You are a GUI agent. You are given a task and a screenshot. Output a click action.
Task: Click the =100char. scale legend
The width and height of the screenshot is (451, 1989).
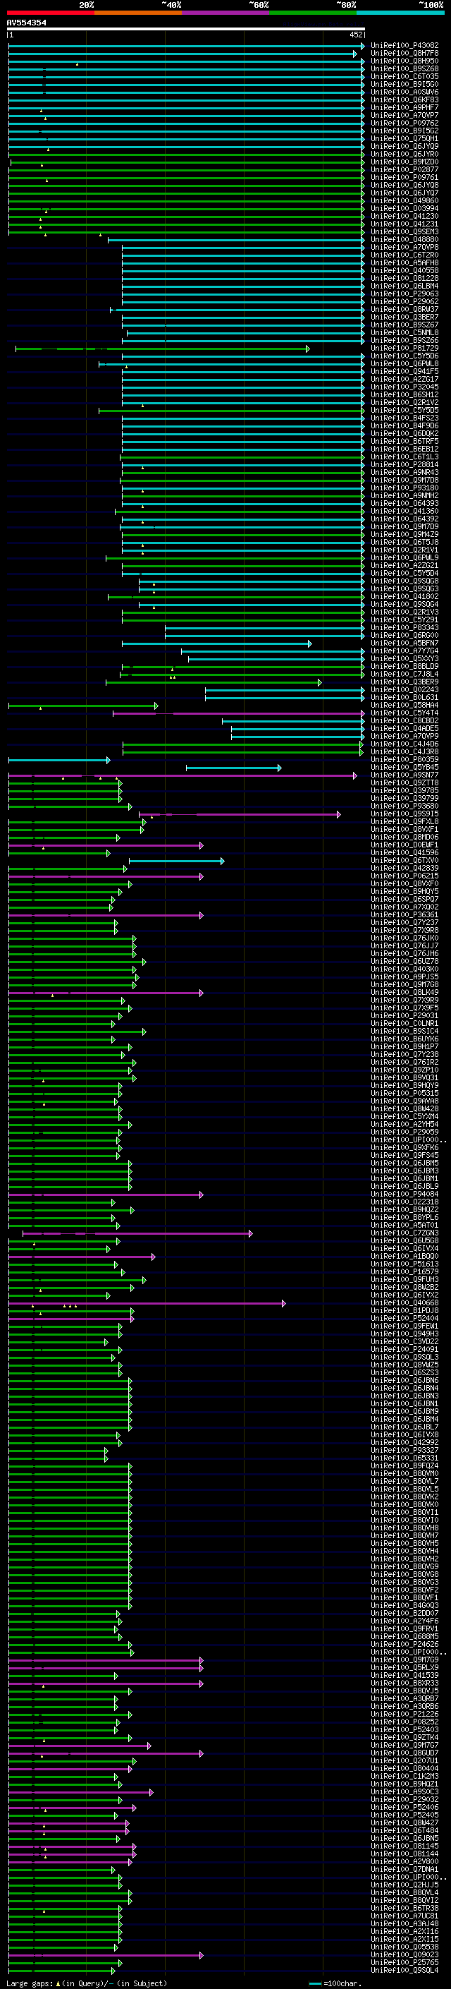tap(335, 1983)
